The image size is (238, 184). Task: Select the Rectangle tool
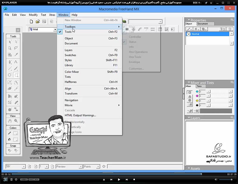click(16, 75)
